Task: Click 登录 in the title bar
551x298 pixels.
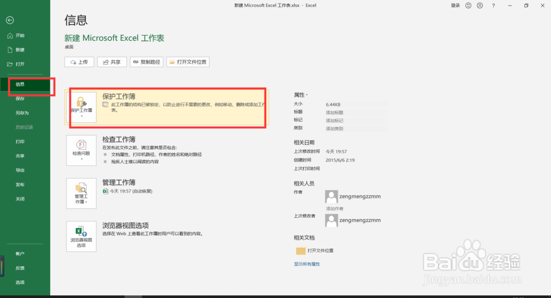Action: point(456,6)
